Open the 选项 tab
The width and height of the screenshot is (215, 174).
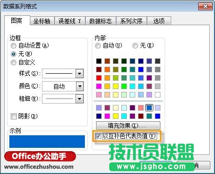pos(159,21)
